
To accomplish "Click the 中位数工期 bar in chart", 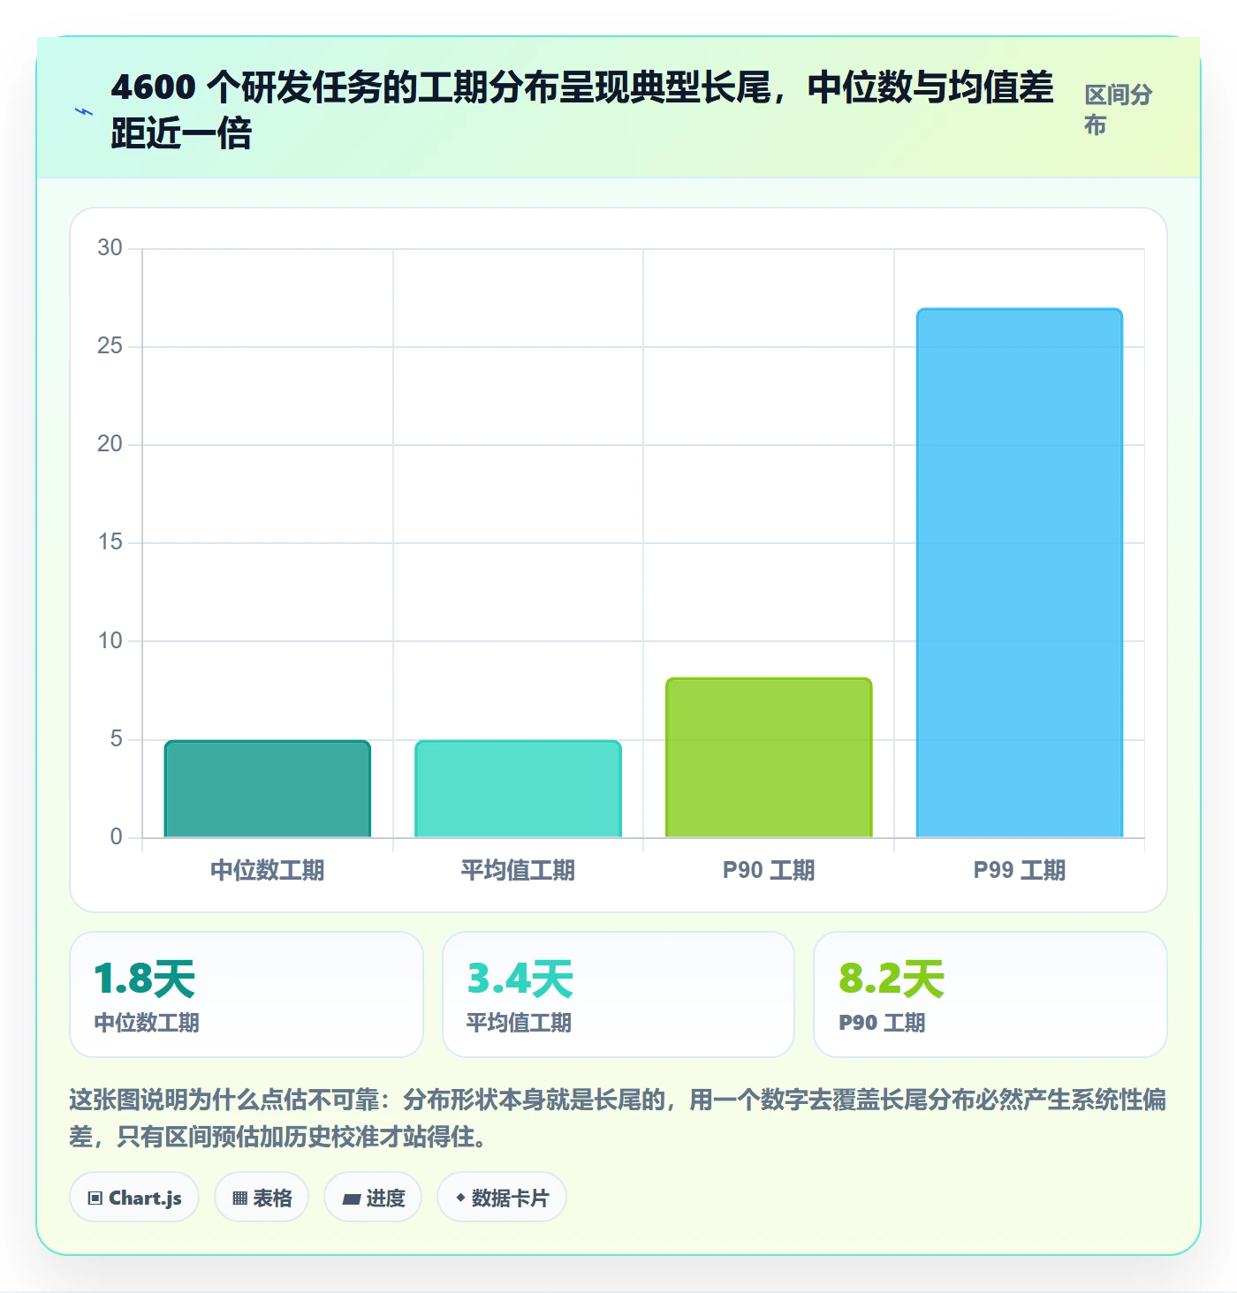I will [x=268, y=789].
